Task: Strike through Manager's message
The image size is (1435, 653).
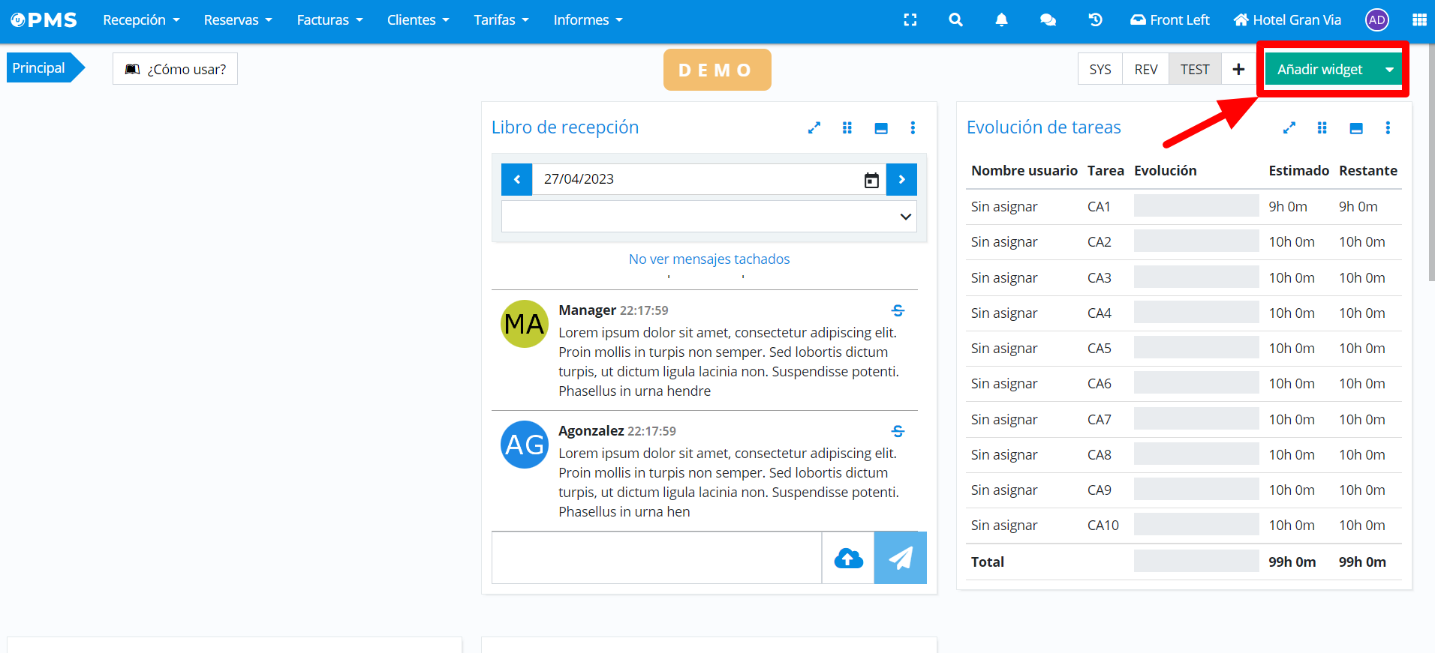Action: pos(898,310)
